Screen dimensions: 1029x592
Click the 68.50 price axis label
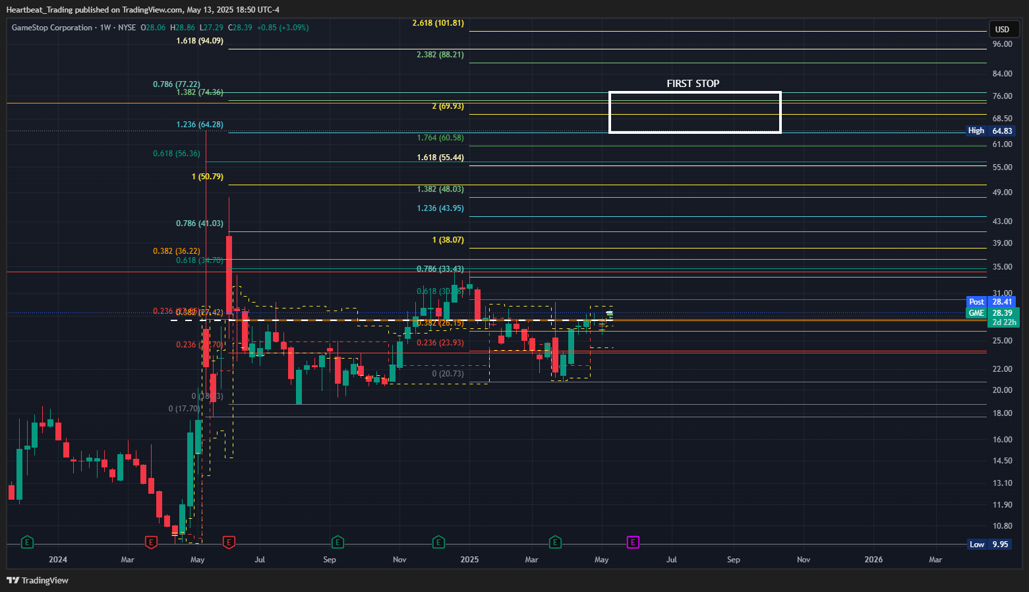click(1002, 119)
